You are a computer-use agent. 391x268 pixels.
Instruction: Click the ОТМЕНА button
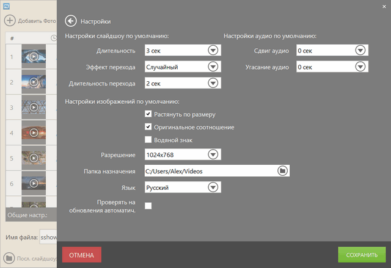82,255
